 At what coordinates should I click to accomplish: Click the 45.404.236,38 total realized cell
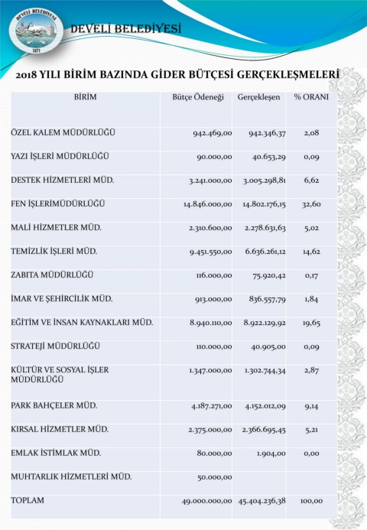point(262,501)
